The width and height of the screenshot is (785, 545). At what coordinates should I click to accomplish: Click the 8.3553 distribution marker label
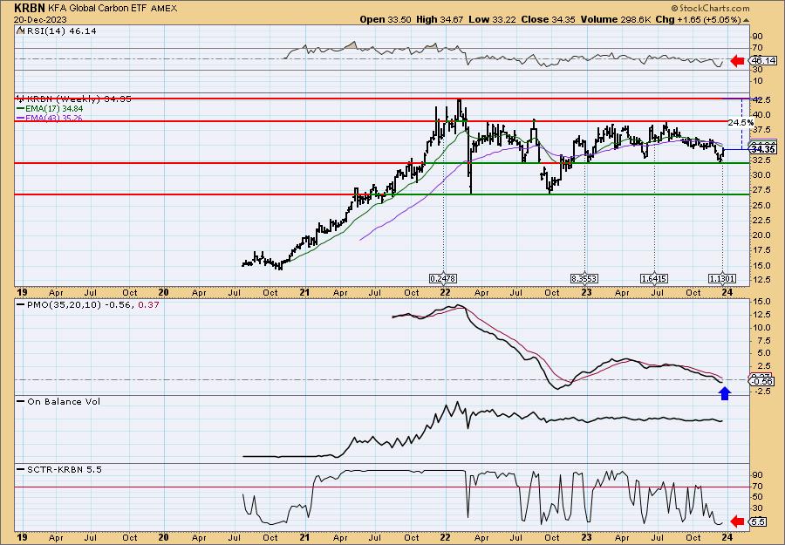point(584,278)
